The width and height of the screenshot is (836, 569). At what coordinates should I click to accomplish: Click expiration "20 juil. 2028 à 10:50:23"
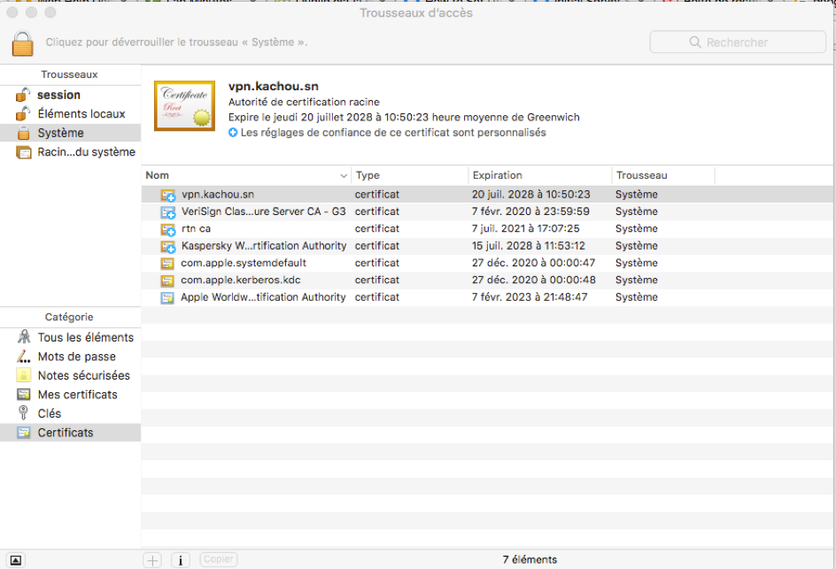pyautogui.click(x=530, y=195)
